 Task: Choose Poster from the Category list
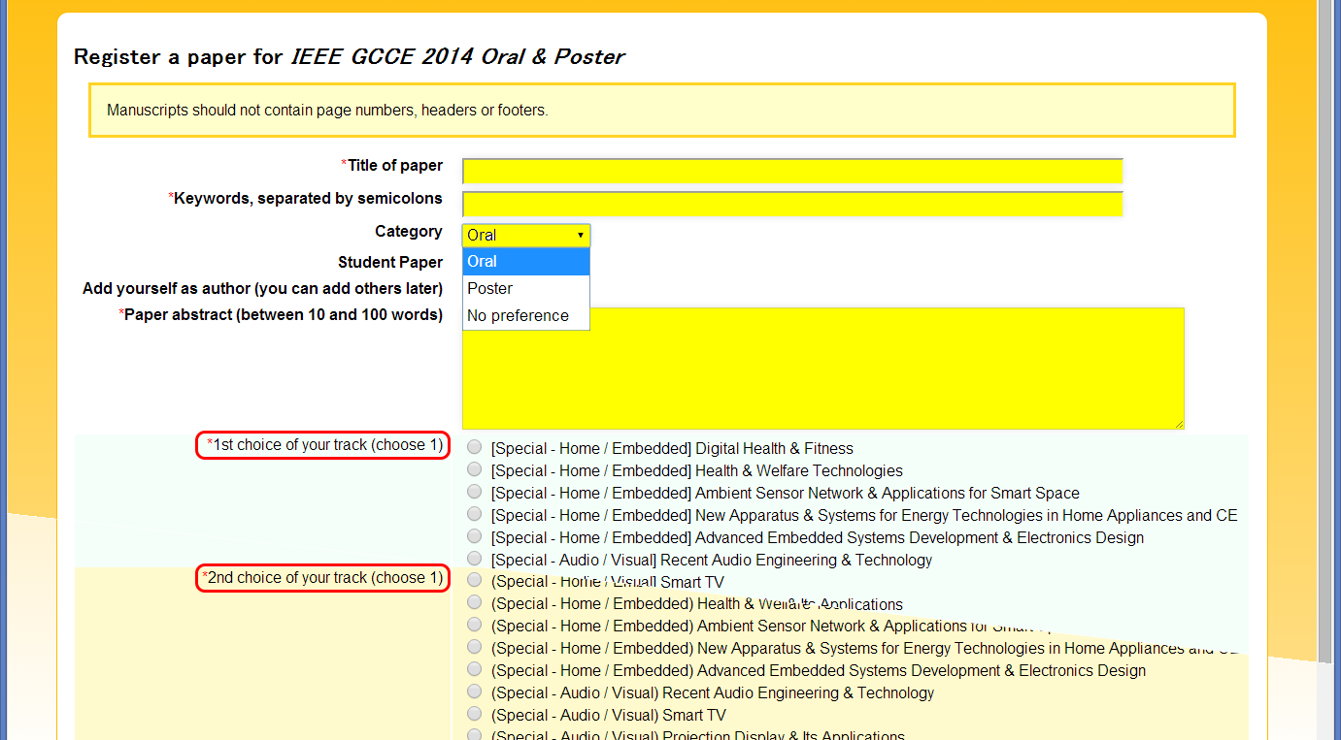525,289
